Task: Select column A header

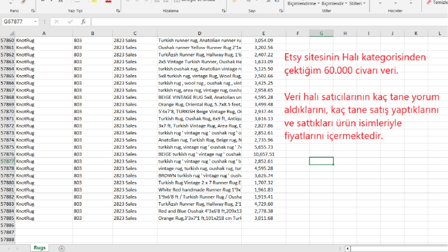Action: tap(44, 33)
